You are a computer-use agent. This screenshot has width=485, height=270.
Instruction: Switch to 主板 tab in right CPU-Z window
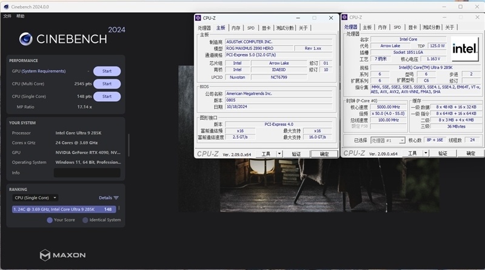[x=367, y=27]
